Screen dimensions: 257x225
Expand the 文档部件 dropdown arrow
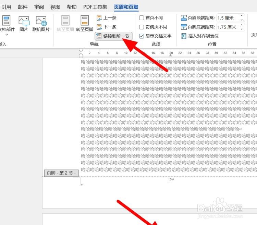7,35
